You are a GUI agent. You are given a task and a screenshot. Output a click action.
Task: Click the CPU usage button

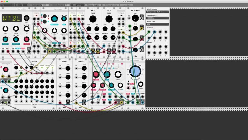(77, 5)
